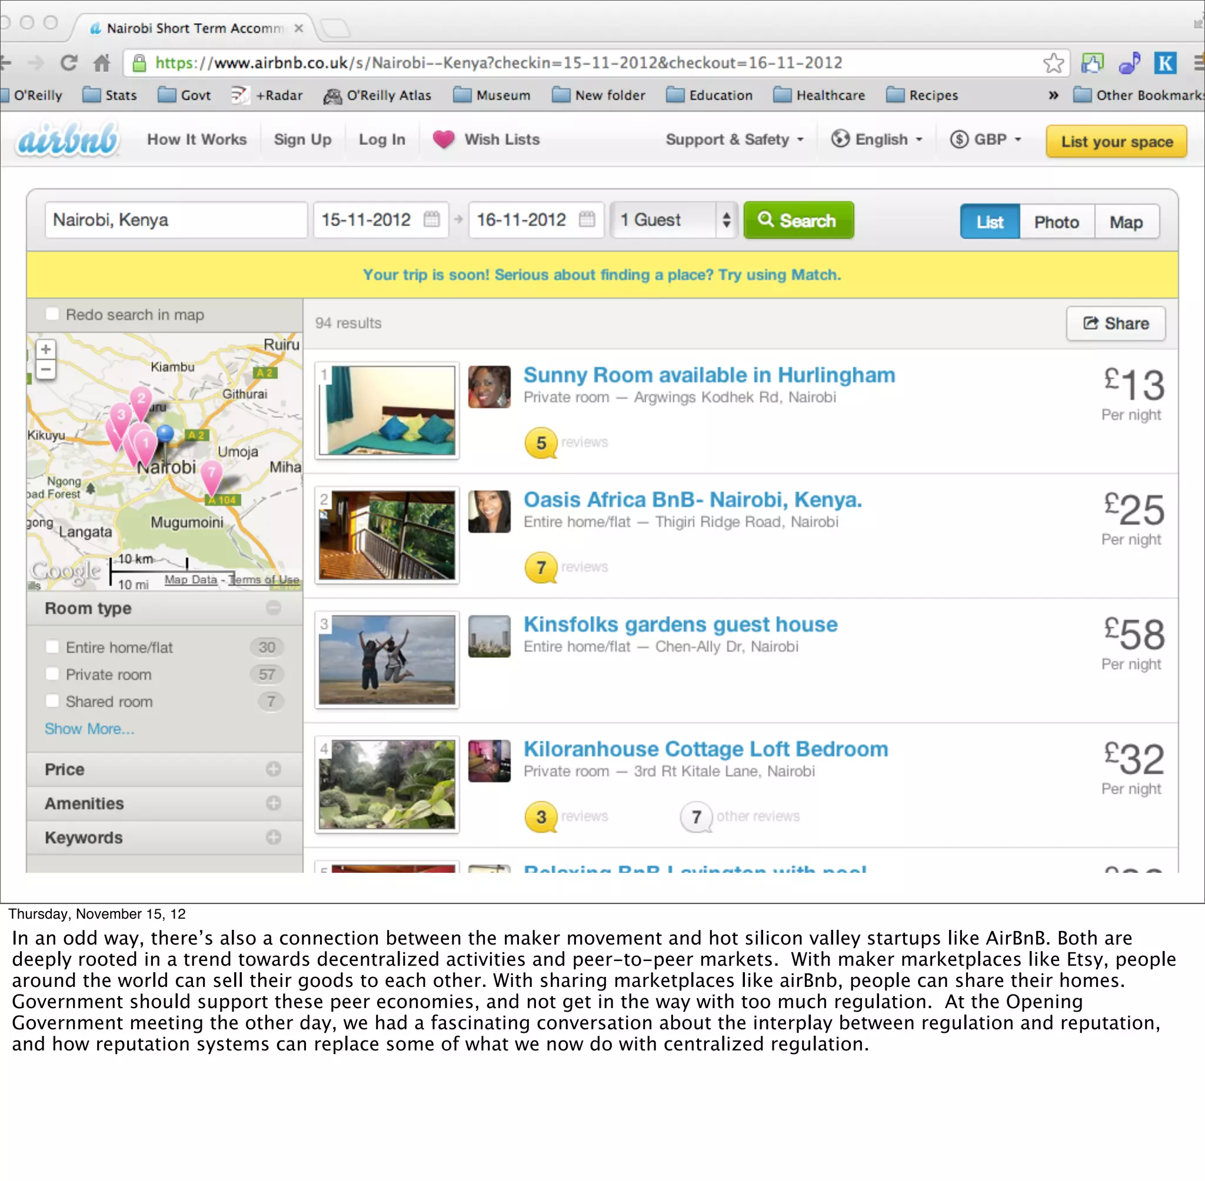Check the Entire home/flat filter
Viewport: 1205px width, 1181px height.
tap(53, 647)
